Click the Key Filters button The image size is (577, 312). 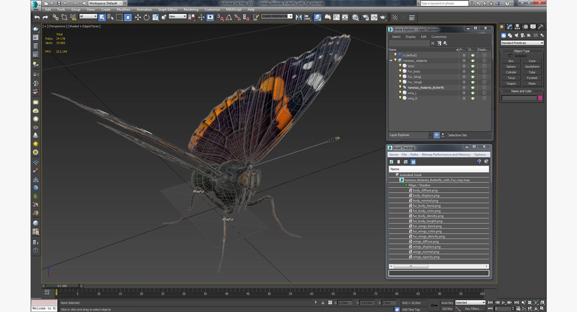pos(473,309)
